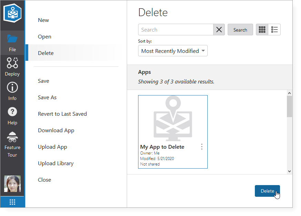
Task: Open the Info panel
Action: tap(12, 91)
